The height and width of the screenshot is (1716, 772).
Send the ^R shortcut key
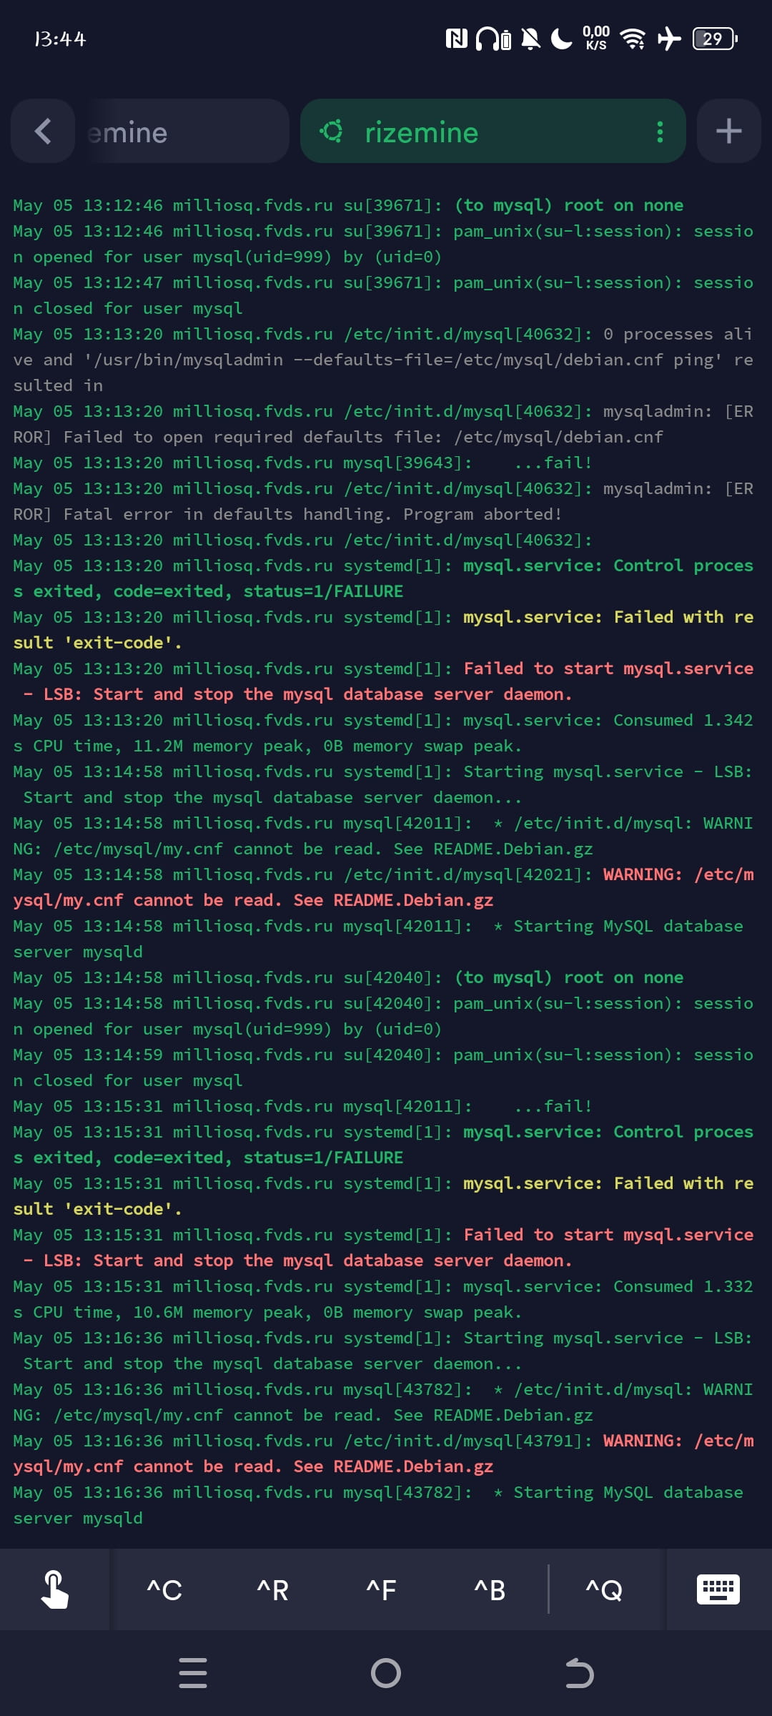click(x=272, y=1590)
